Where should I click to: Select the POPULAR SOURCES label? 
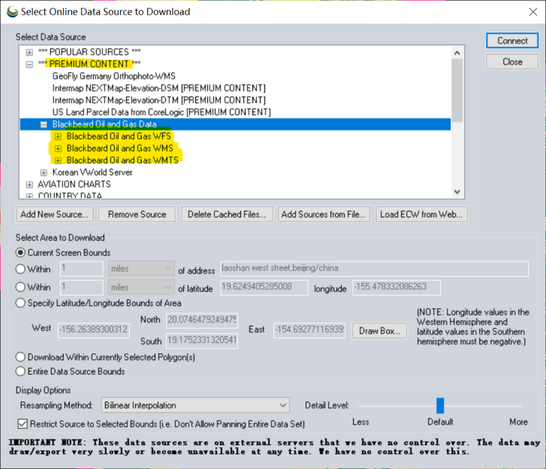(x=89, y=52)
